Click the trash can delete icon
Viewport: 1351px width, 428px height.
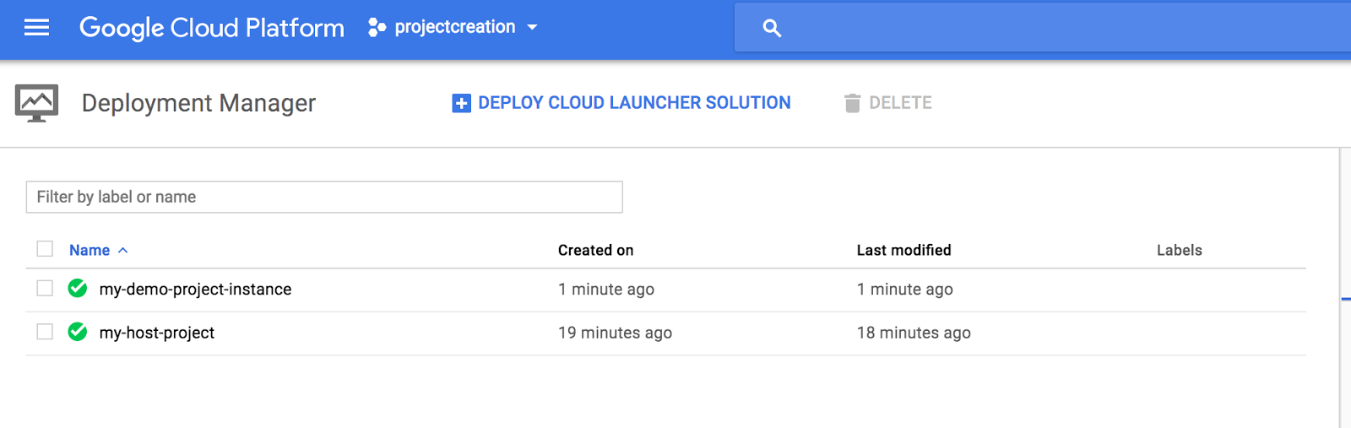coord(852,103)
